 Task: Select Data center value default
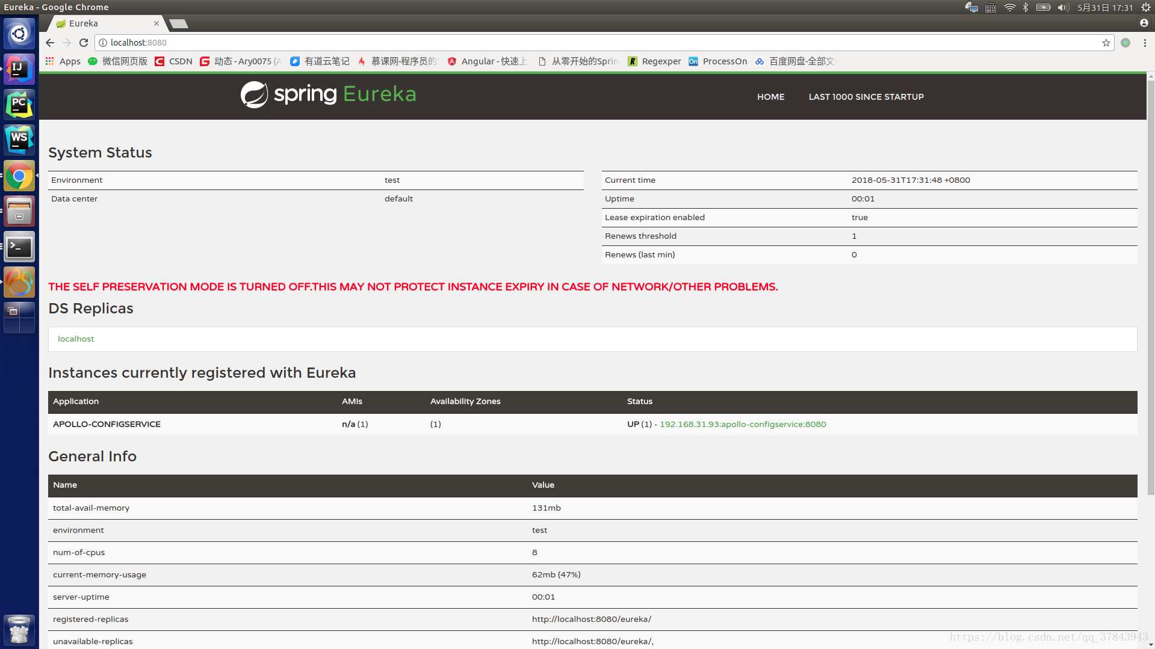(x=398, y=199)
